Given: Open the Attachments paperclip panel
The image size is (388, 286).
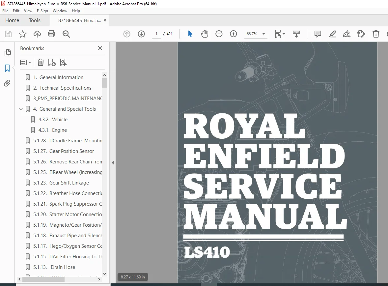Looking at the screenshot, I should 7,83.
